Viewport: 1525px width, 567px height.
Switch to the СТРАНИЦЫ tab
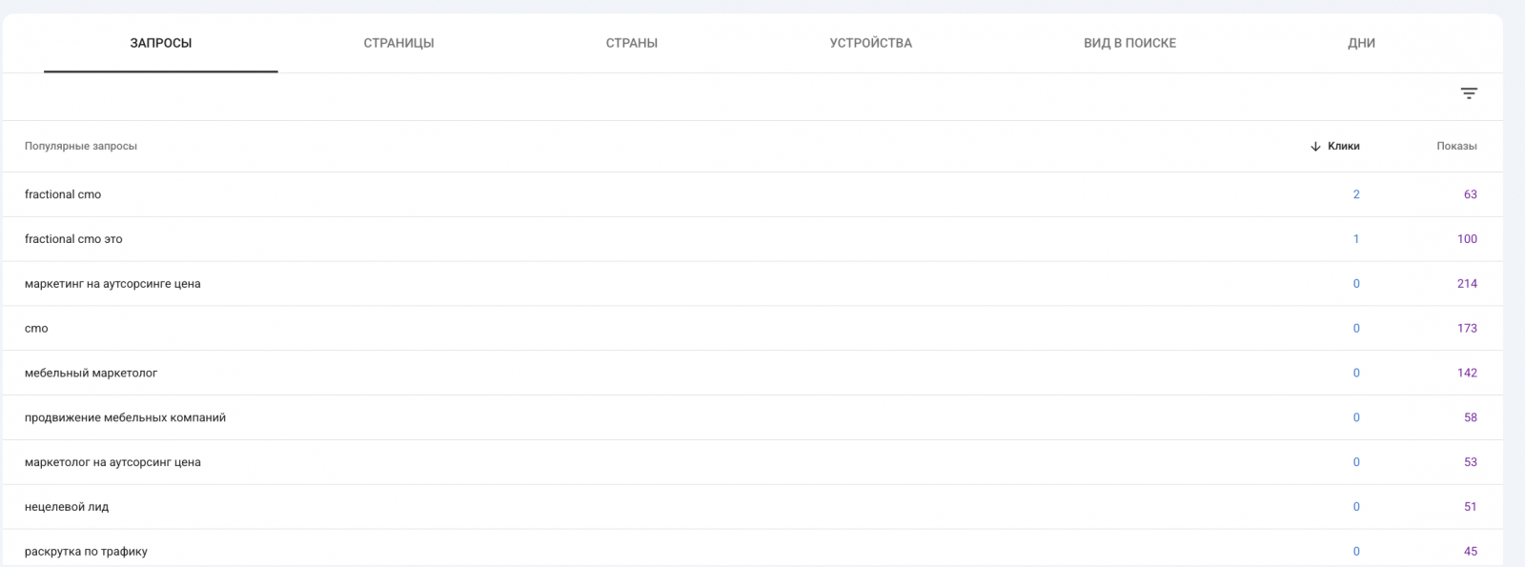click(x=398, y=43)
